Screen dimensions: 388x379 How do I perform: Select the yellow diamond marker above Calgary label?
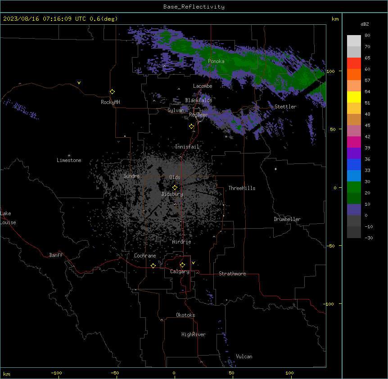[182, 265]
